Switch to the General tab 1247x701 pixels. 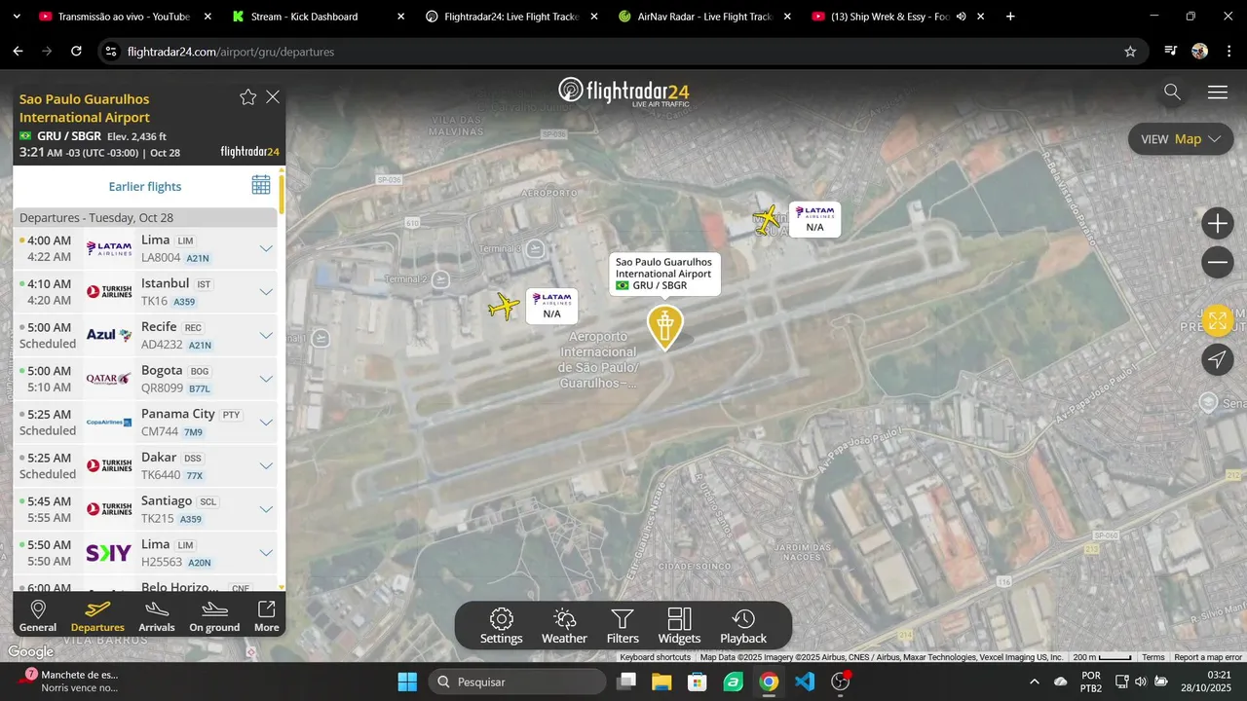coord(38,616)
